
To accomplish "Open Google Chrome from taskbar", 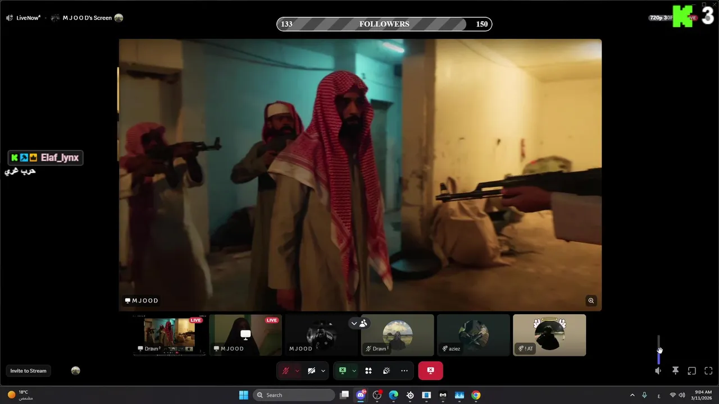I will pyautogui.click(x=476, y=395).
